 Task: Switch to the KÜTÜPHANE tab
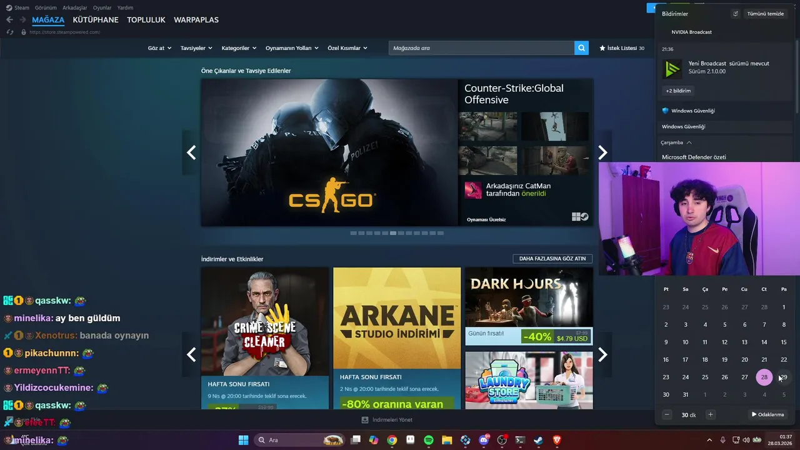pos(96,20)
